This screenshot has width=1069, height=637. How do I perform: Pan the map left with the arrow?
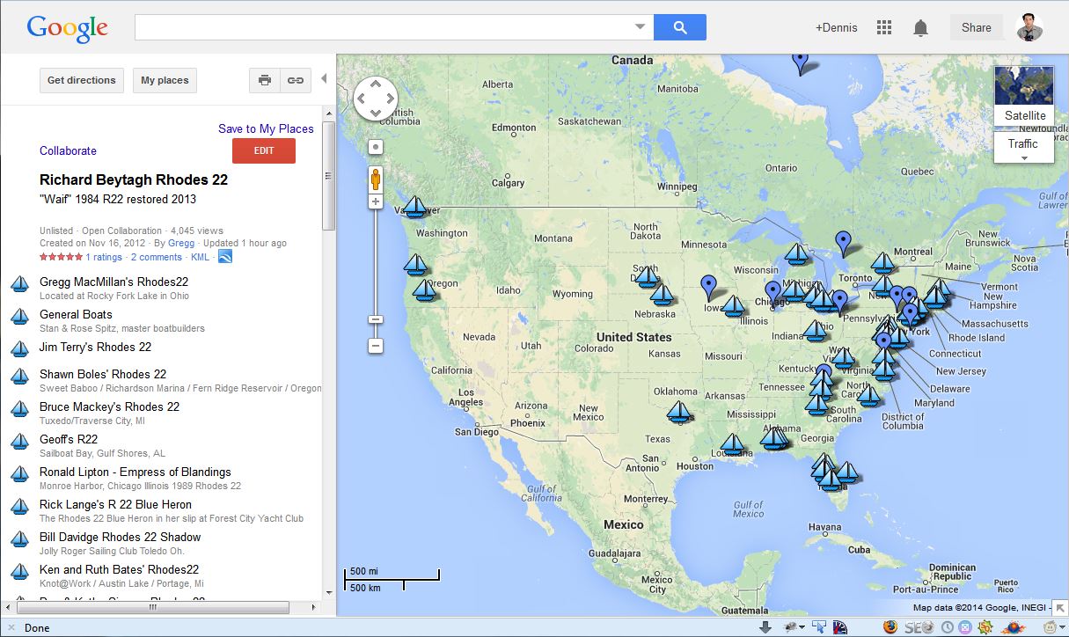coord(362,99)
